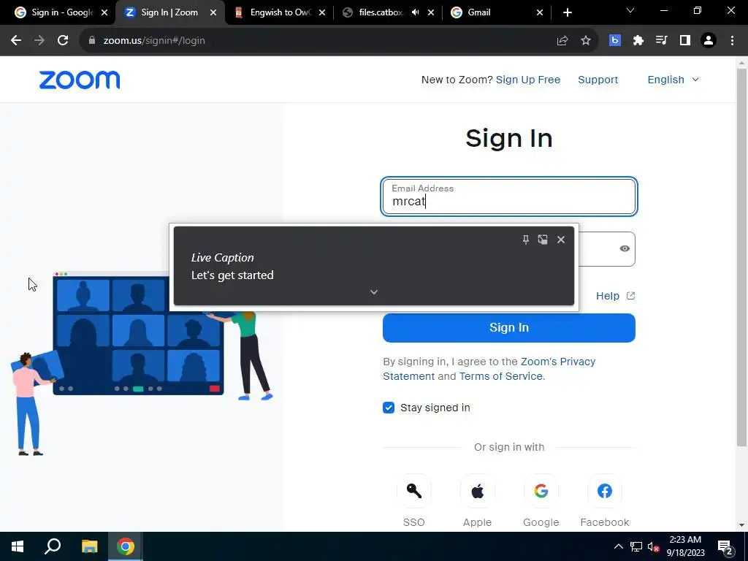Expand Live Caption with the down chevron
Viewport: 748px width, 561px height.
tap(374, 292)
